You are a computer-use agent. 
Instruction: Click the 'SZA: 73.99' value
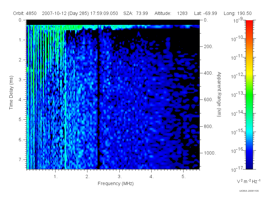[136, 13]
